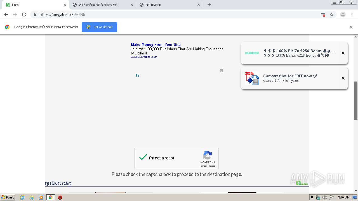Click the Set as default button
The width and height of the screenshot is (358, 201).
[x=99, y=27]
